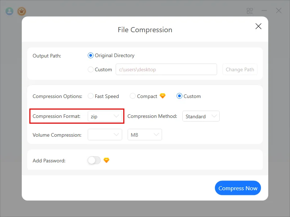Screen dimensions: 290x217
Task: Select the Custom output path radio button
Action: click(x=91, y=69)
